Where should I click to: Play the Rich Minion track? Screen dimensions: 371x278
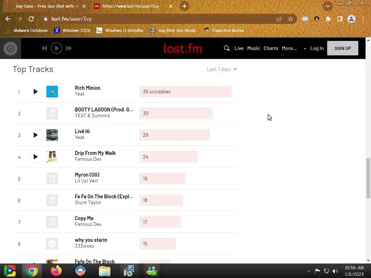coord(36,92)
